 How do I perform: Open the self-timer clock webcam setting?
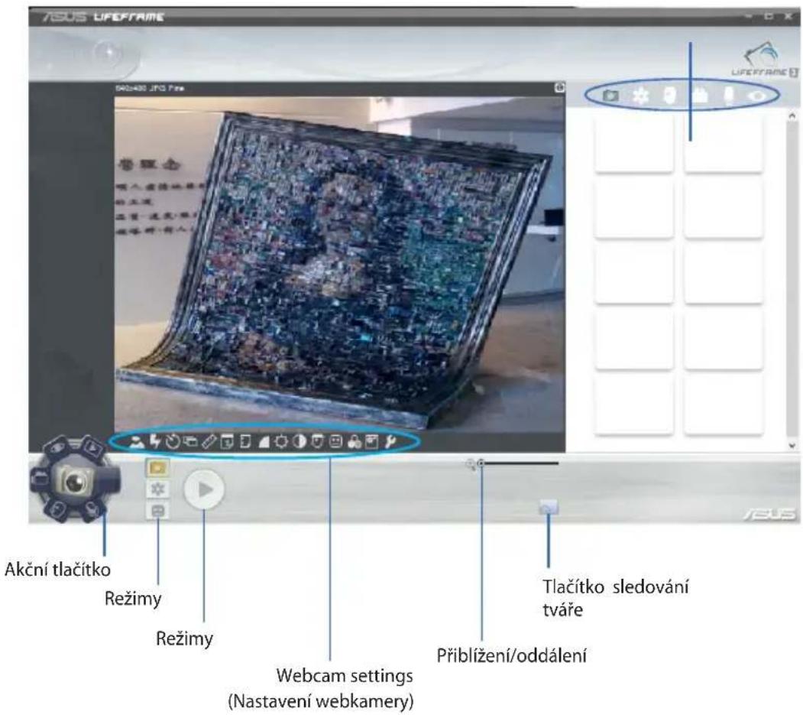(x=173, y=441)
